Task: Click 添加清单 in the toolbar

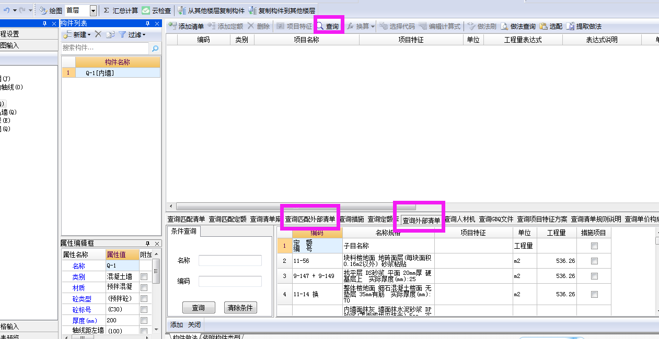Action: click(186, 26)
